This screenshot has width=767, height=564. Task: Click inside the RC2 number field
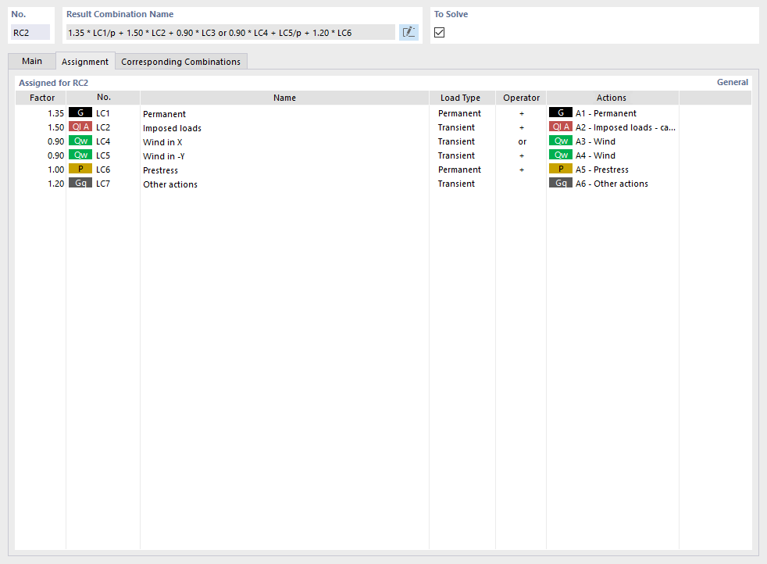pos(30,31)
